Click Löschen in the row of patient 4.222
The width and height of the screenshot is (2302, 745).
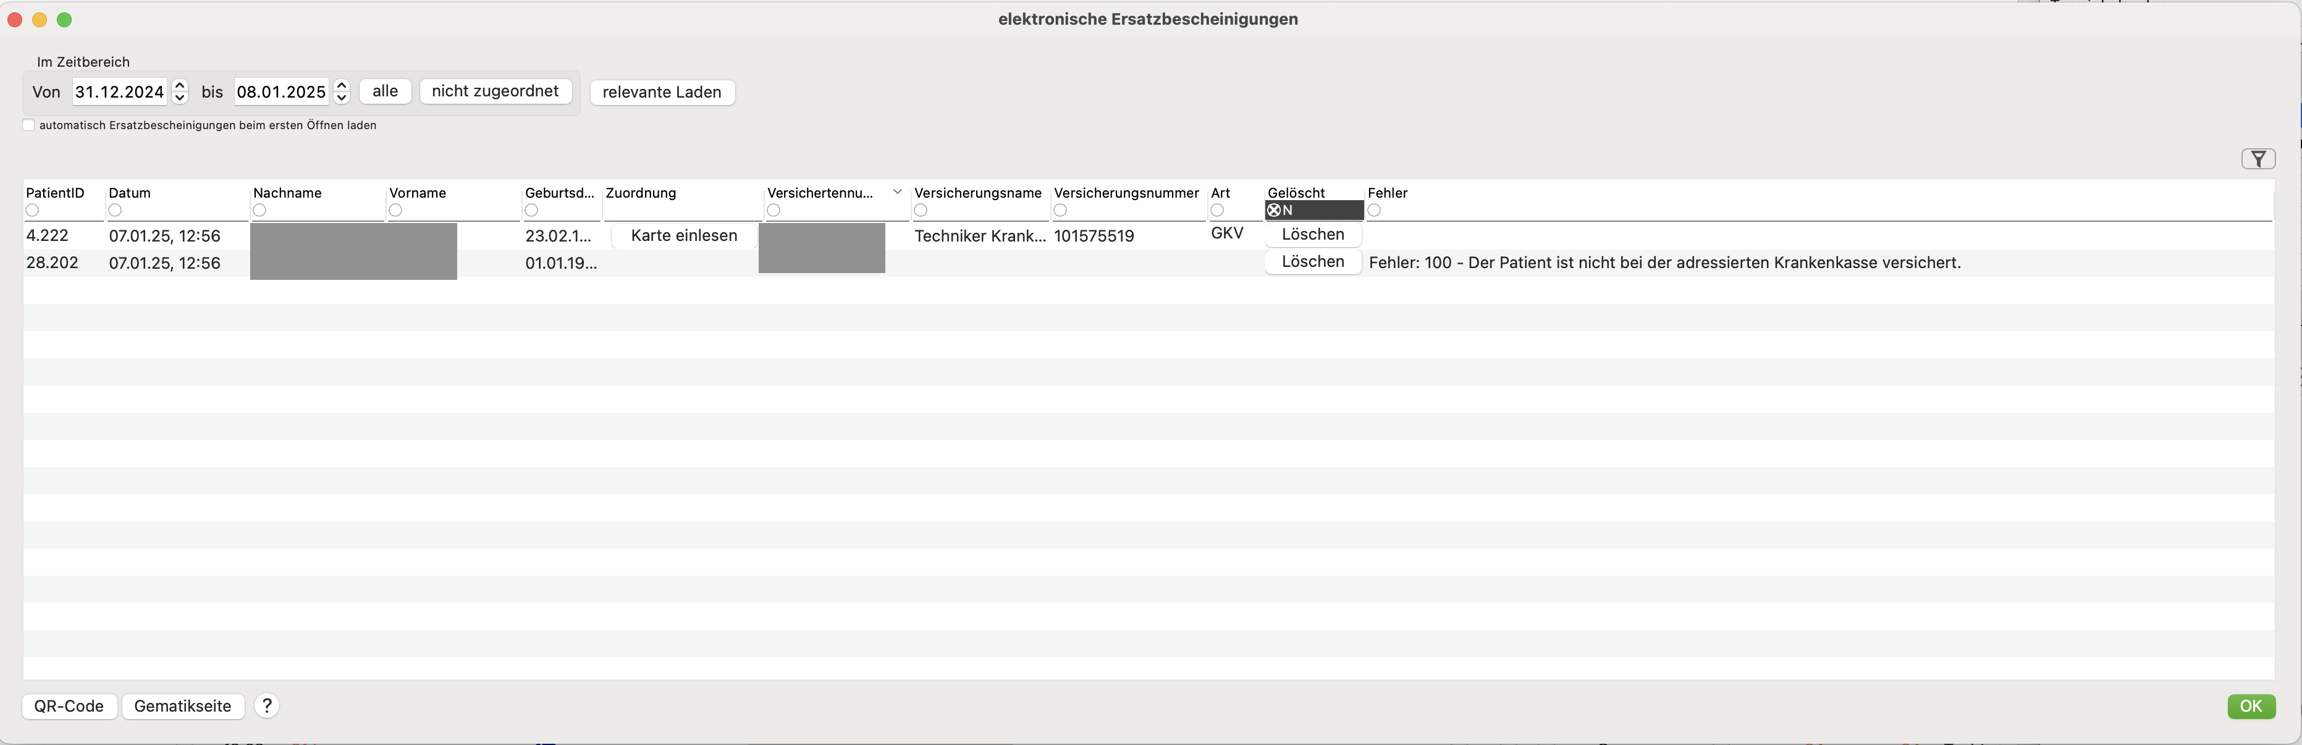pos(1313,234)
